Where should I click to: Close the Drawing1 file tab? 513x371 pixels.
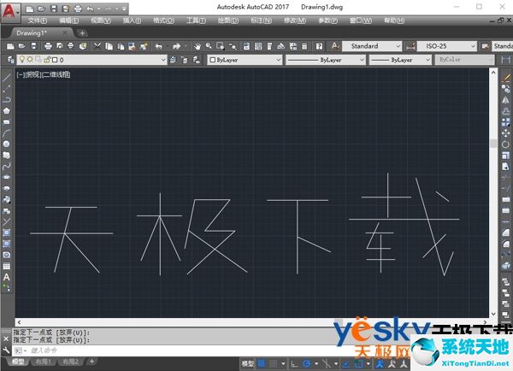(x=65, y=32)
